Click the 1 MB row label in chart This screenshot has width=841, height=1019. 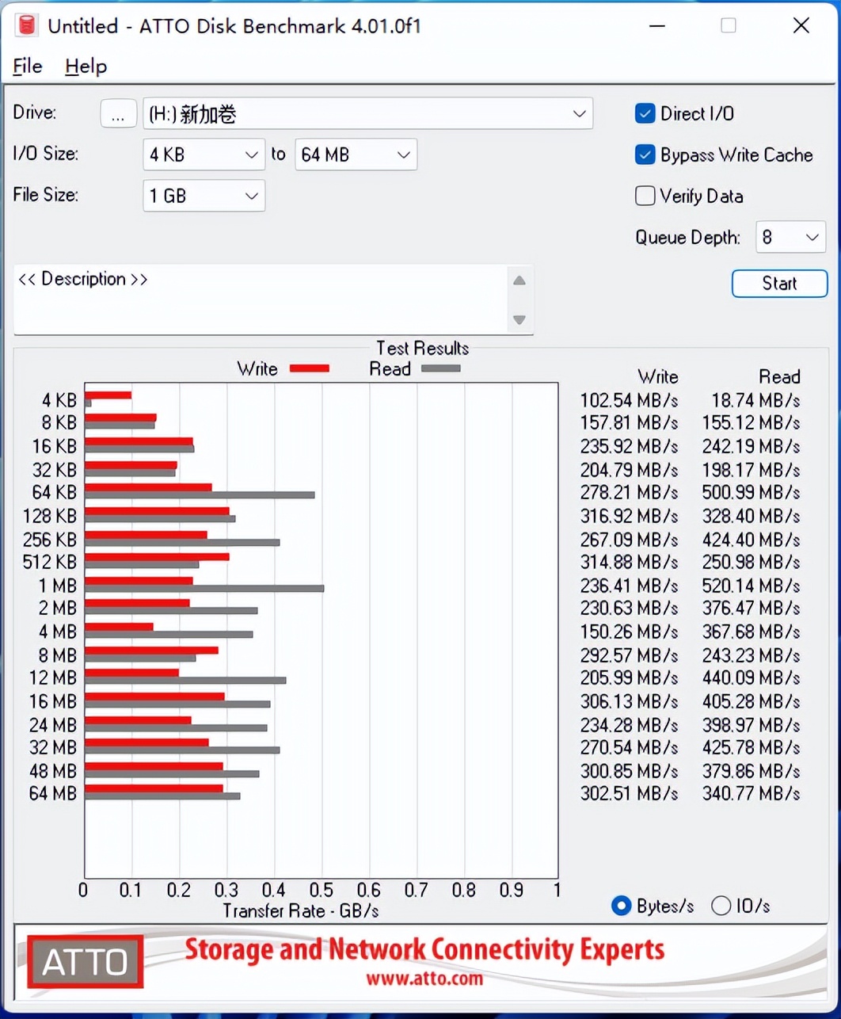58,586
